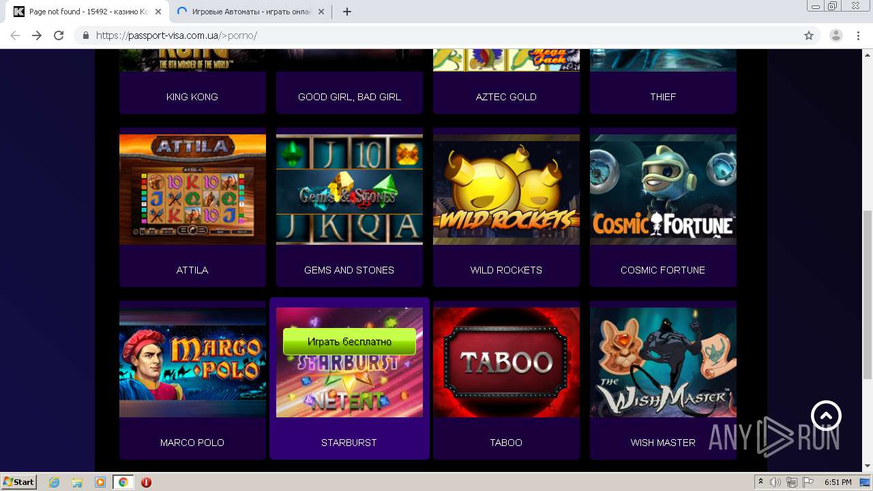
Task: Click the scrollbar up arrow
Action: (868, 54)
